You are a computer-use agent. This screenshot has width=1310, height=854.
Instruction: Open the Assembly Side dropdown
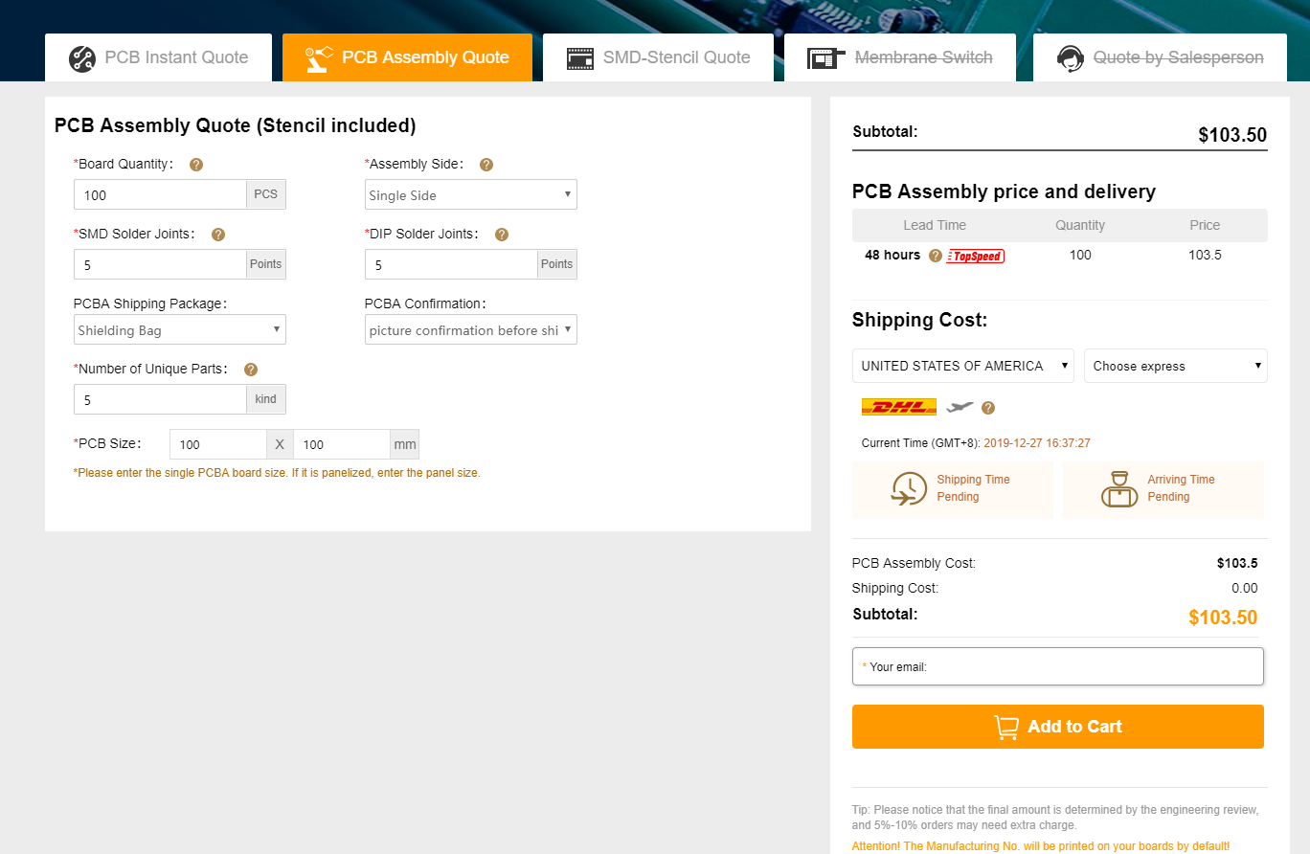click(470, 194)
